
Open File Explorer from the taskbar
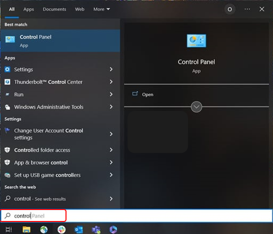click(26, 229)
